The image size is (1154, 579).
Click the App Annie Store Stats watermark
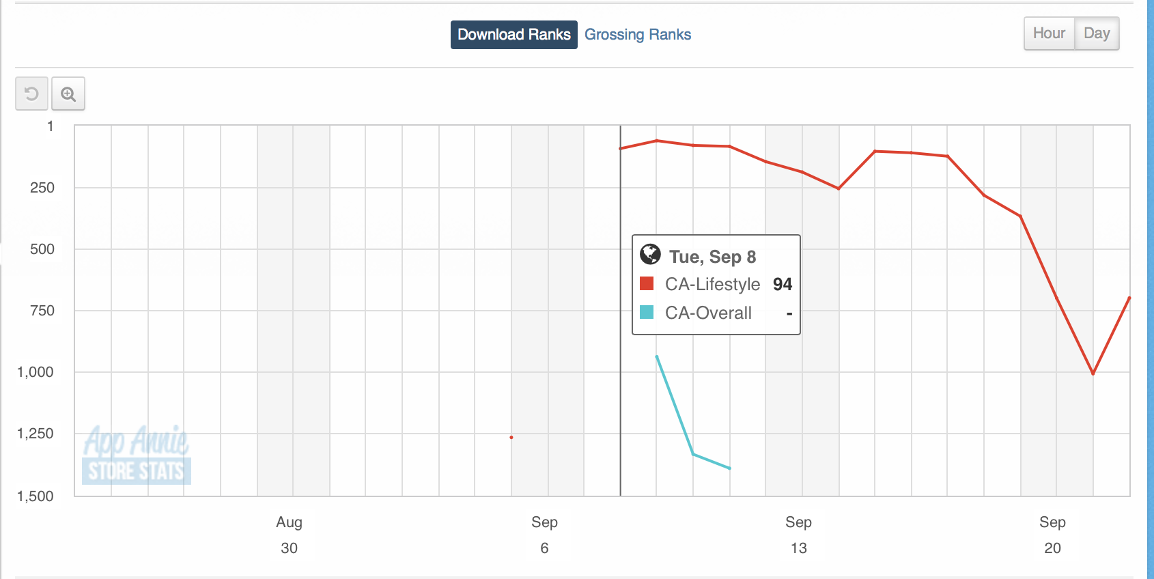click(136, 455)
